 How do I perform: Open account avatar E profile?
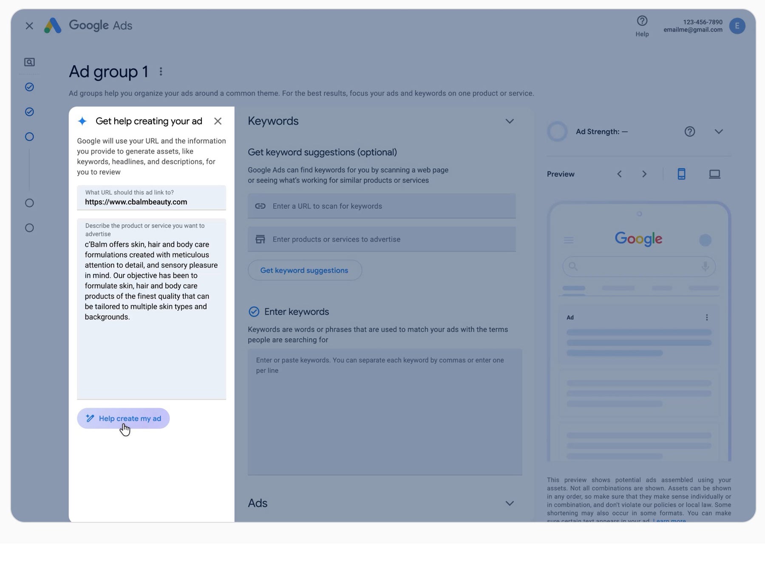[x=737, y=26]
